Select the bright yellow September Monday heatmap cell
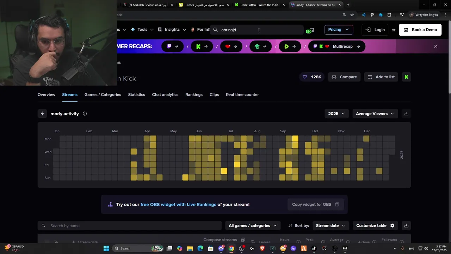The height and width of the screenshot is (254, 451). pos(295,139)
